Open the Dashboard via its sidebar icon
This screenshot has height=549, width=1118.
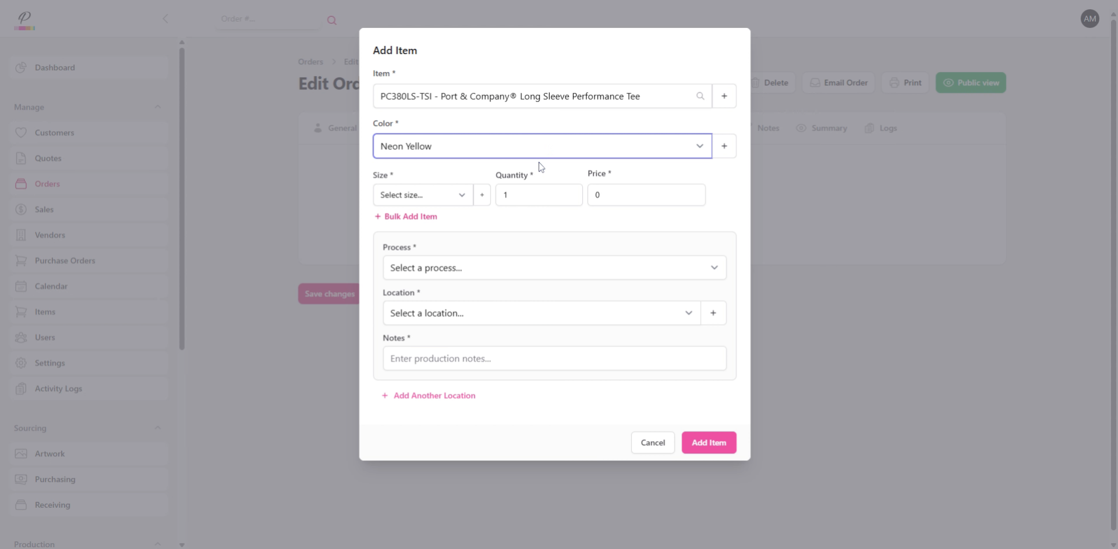21,67
